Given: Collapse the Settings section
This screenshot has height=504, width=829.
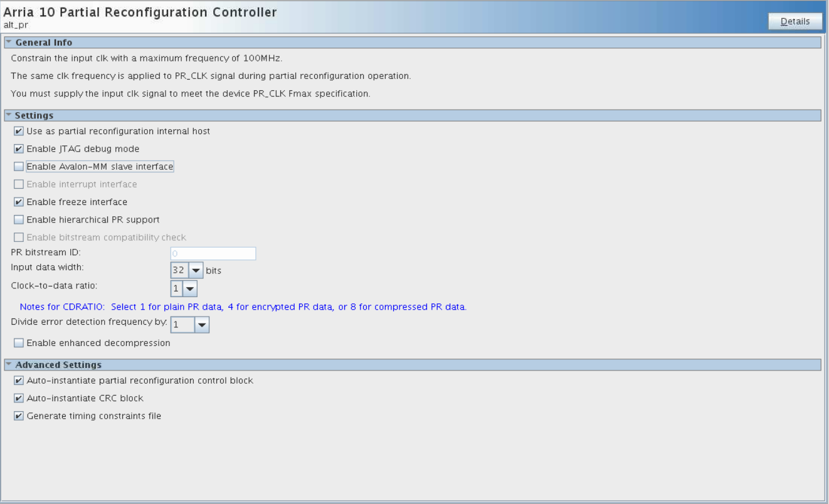Looking at the screenshot, I should click(9, 115).
